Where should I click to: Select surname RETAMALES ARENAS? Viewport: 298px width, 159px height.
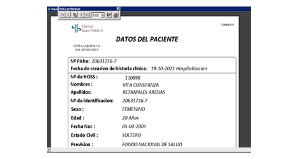pyautogui.click(x=143, y=92)
